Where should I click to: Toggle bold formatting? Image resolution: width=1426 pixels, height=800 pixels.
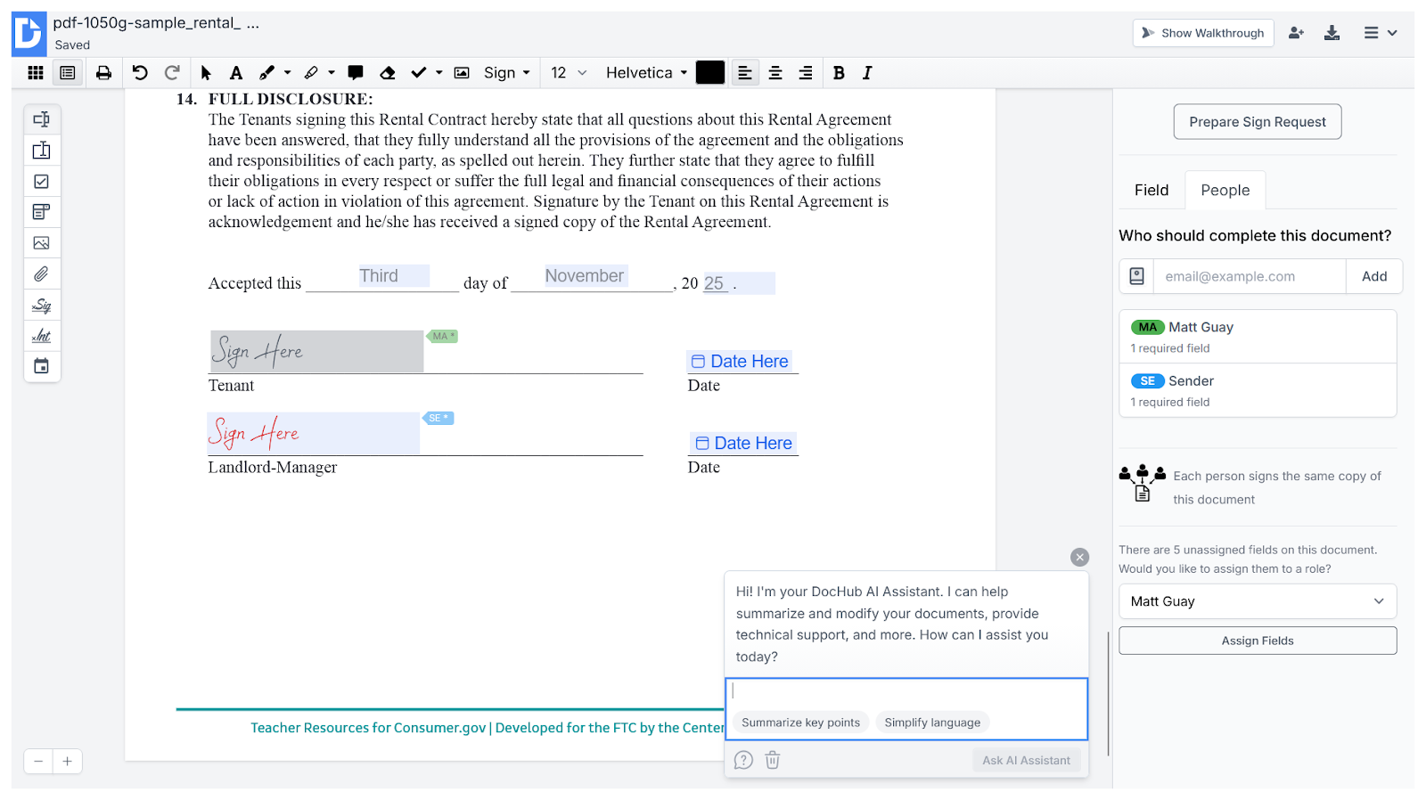[x=839, y=73]
